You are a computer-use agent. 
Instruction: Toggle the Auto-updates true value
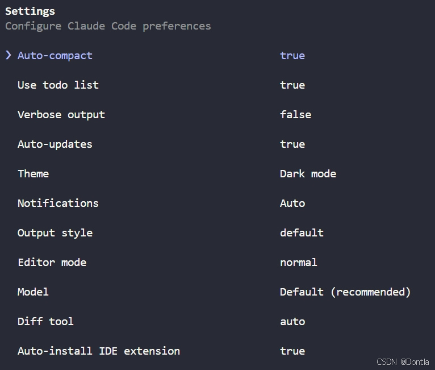point(292,144)
